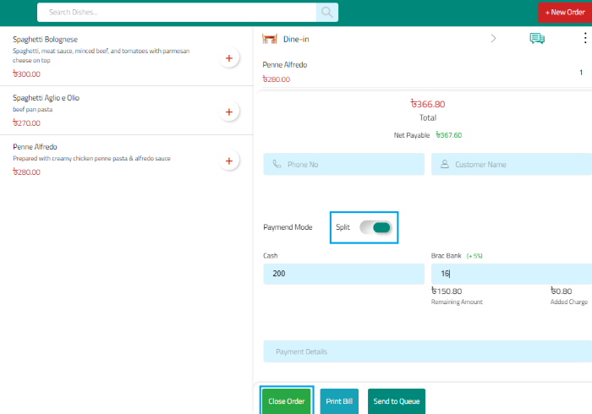Edit the Cash amount field
This screenshot has width=592, height=414.
tap(343, 274)
